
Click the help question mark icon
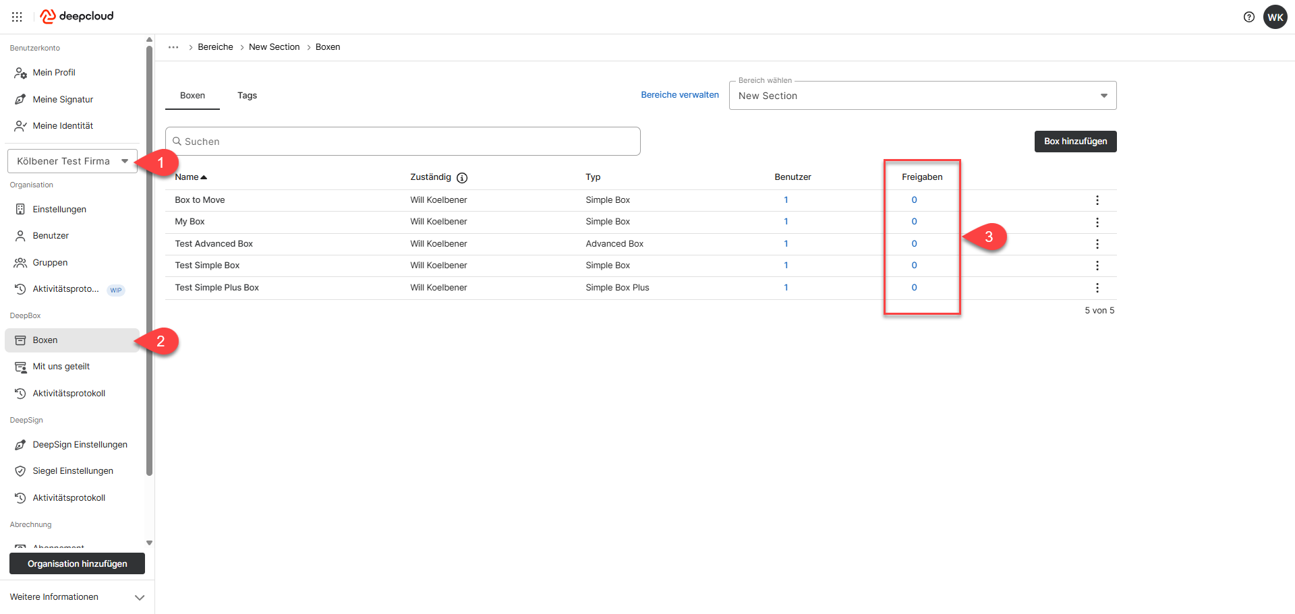(x=1249, y=17)
